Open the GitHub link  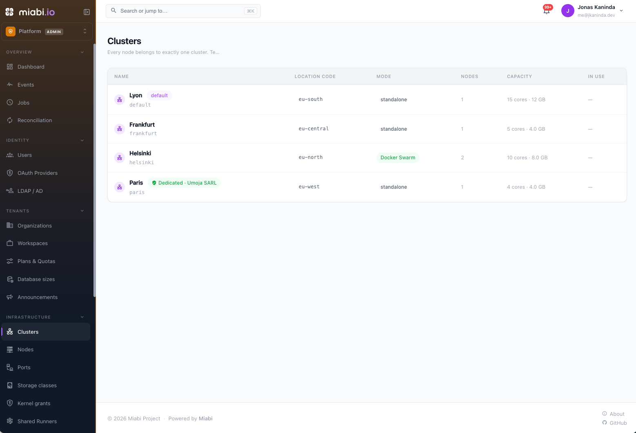[614, 423]
